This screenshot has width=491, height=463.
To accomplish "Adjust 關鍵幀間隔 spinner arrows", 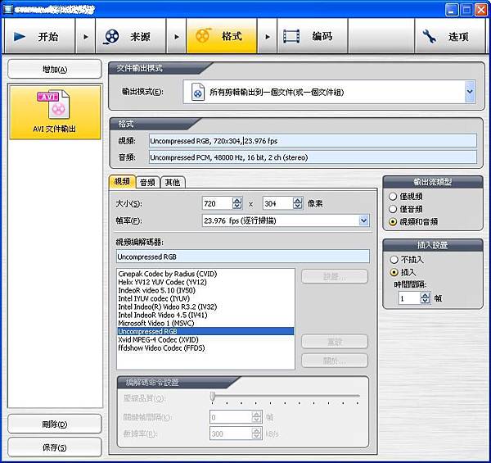I will pyautogui.click(x=256, y=417).
